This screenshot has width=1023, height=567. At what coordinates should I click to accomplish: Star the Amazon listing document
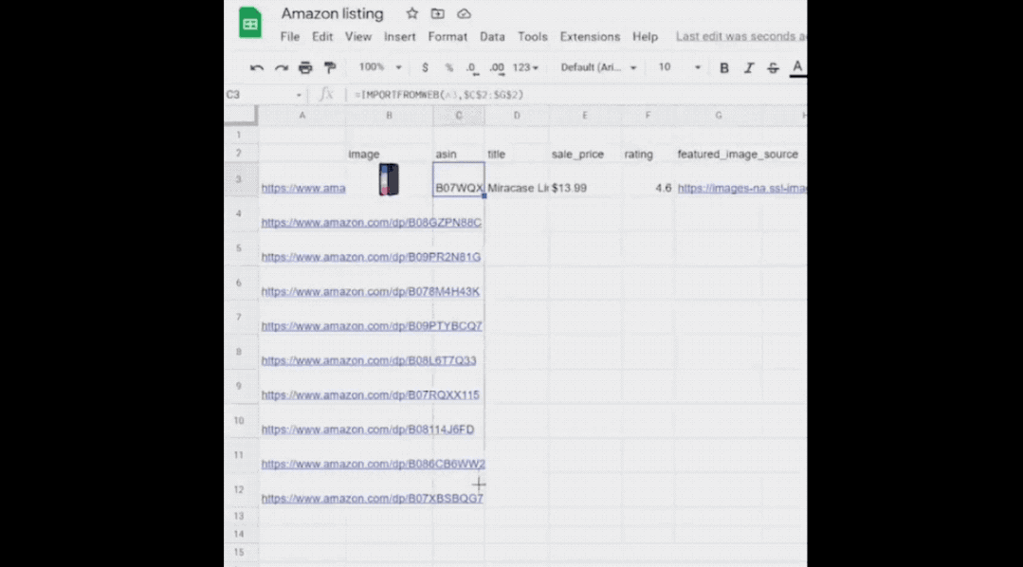point(411,14)
